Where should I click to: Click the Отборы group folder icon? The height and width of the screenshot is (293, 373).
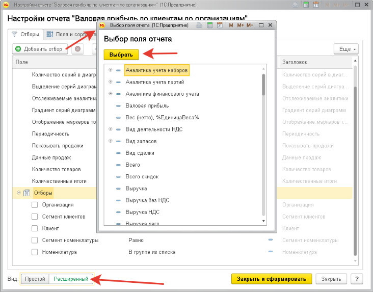[26, 193]
